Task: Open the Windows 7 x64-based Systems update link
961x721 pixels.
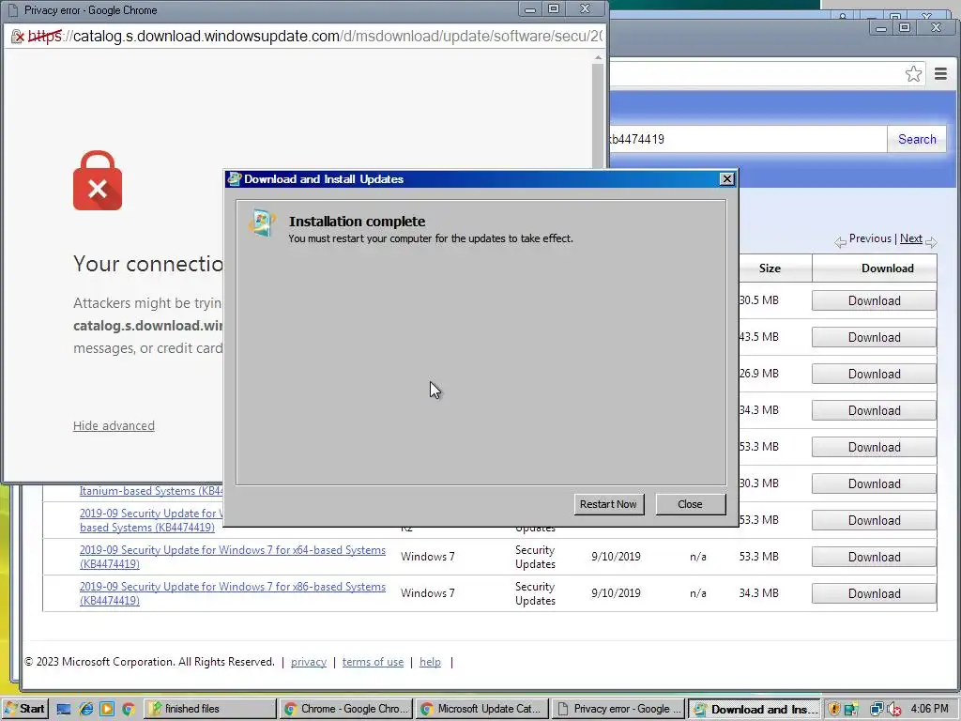Action: tap(233, 557)
